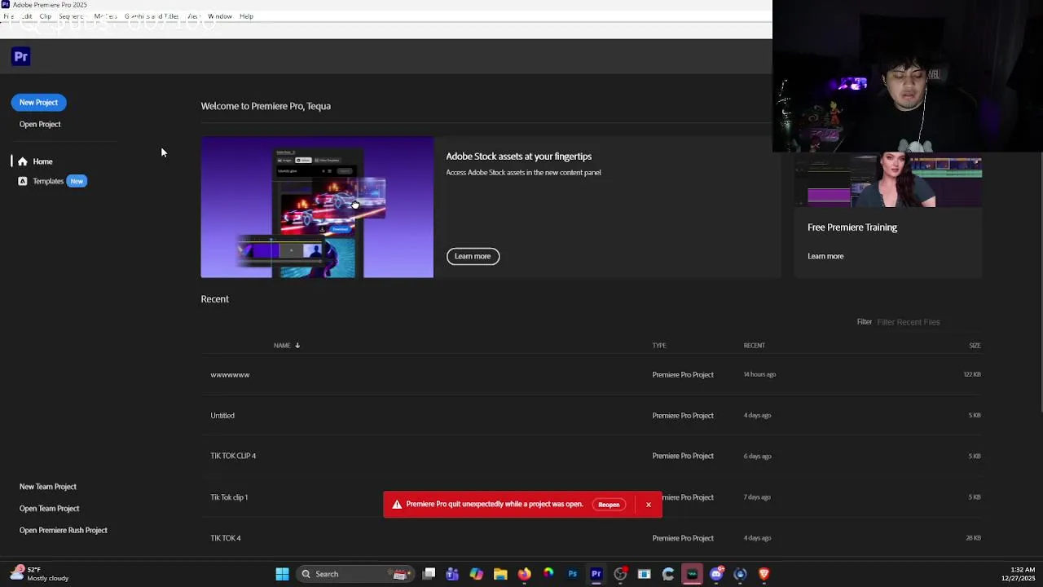Open recent project Untitled
This screenshot has height=587, width=1043.
(x=592, y=416)
